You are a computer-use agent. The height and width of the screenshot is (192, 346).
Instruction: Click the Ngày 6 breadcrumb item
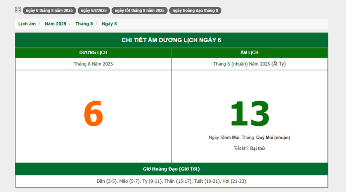click(109, 24)
